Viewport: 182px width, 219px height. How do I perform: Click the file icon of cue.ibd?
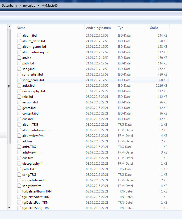coord(19,119)
